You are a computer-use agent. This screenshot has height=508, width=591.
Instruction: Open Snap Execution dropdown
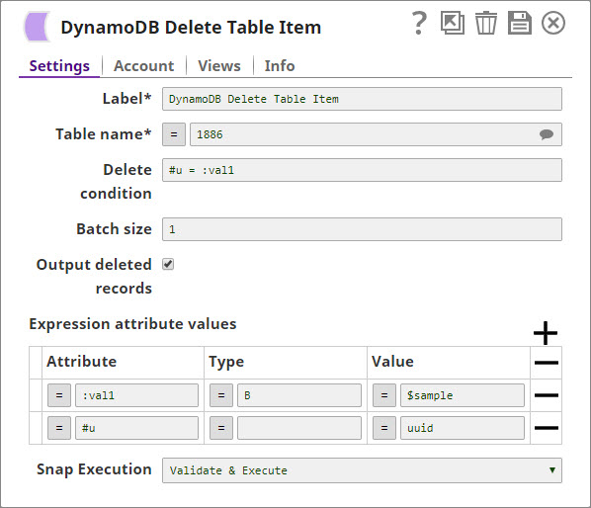tap(362, 470)
